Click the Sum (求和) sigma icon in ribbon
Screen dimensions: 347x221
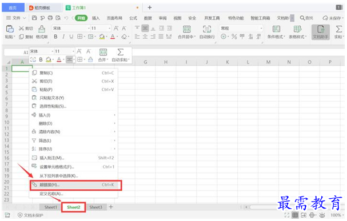coord(338,29)
